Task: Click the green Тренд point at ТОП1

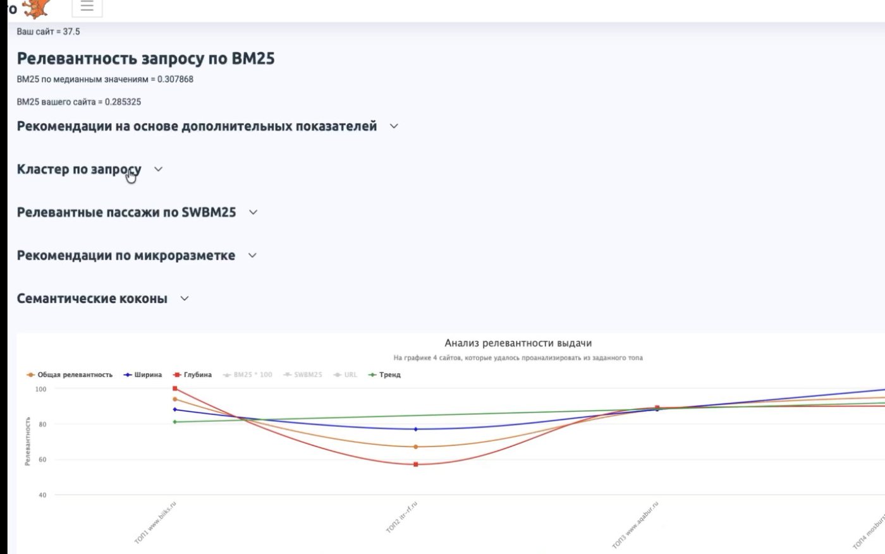Action: point(175,422)
